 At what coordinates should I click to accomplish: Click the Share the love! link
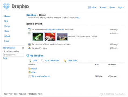[9, 48]
